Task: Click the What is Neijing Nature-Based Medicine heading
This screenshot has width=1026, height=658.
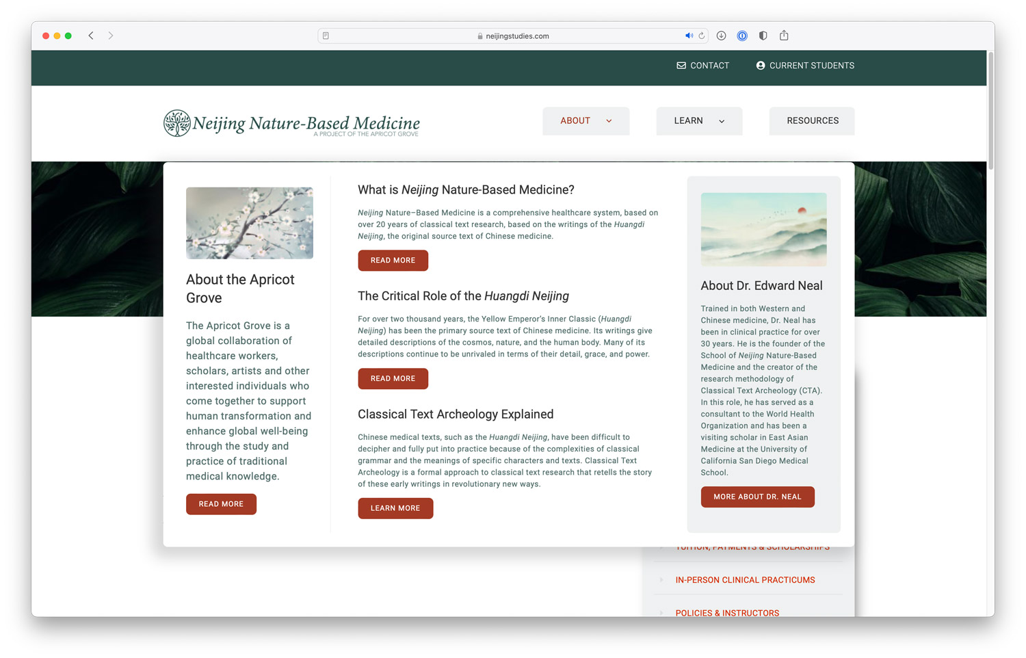Action: pyautogui.click(x=466, y=190)
